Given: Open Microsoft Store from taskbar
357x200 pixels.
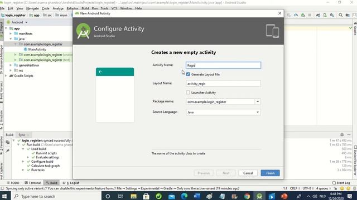Looking at the screenshot, I should click(146, 196).
